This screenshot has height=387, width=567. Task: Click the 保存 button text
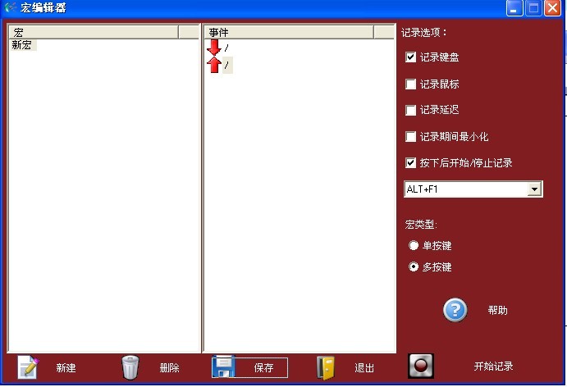pyautogui.click(x=263, y=368)
